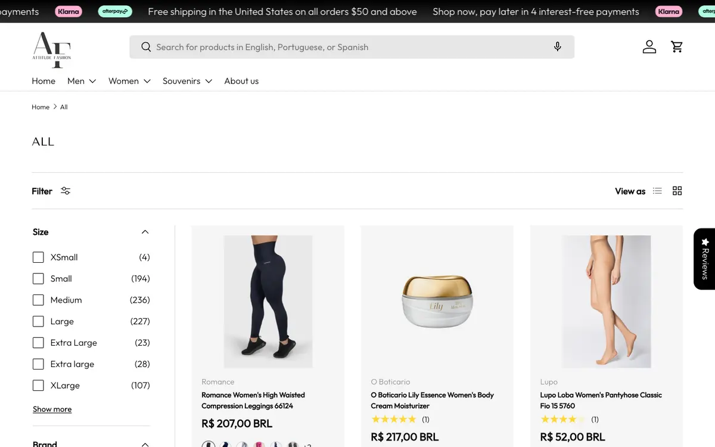Select the pink leggings color swatch
The image size is (715, 447).
[x=259, y=445]
